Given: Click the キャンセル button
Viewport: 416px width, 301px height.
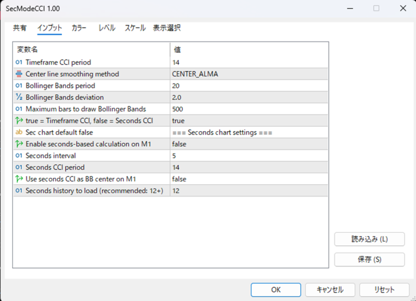Looking at the screenshot, I should 330,289.
